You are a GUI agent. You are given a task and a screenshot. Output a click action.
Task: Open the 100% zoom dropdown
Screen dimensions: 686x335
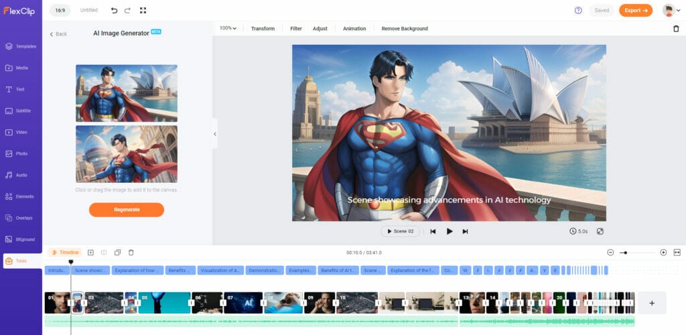(x=228, y=28)
